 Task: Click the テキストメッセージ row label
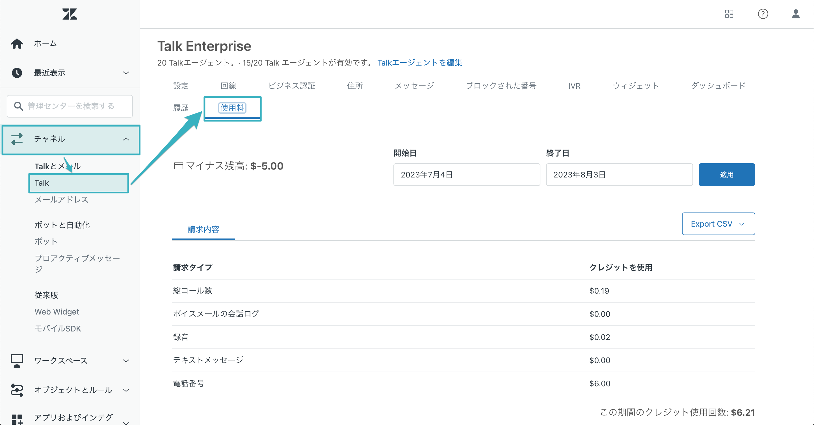point(208,360)
